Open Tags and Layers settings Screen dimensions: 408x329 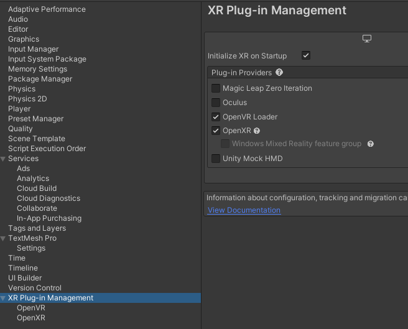37,228
